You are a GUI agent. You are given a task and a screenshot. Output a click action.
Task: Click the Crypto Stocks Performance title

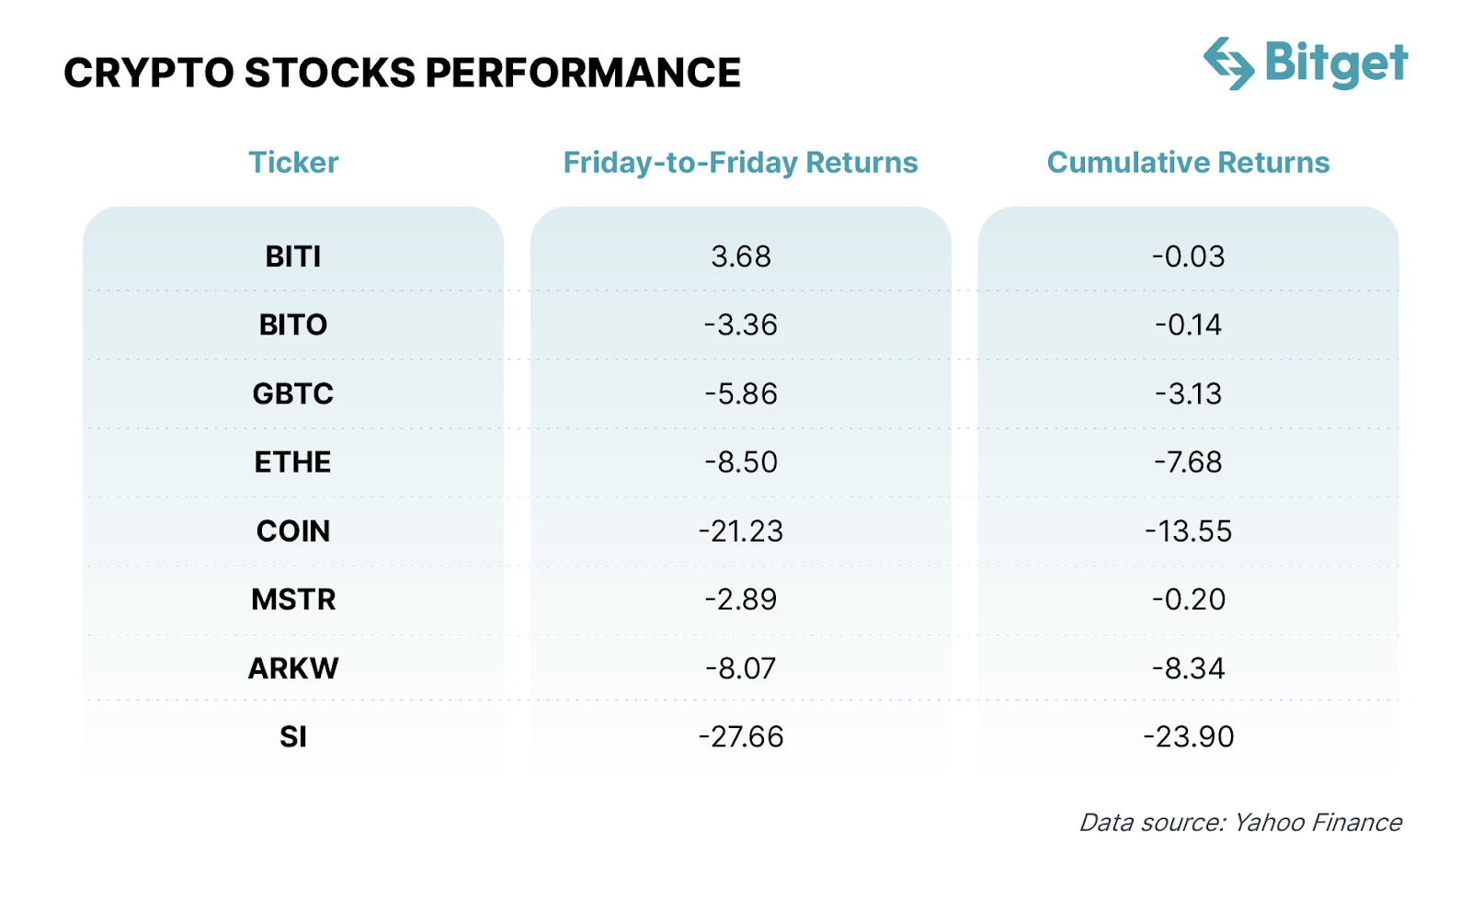coord(402,74)
